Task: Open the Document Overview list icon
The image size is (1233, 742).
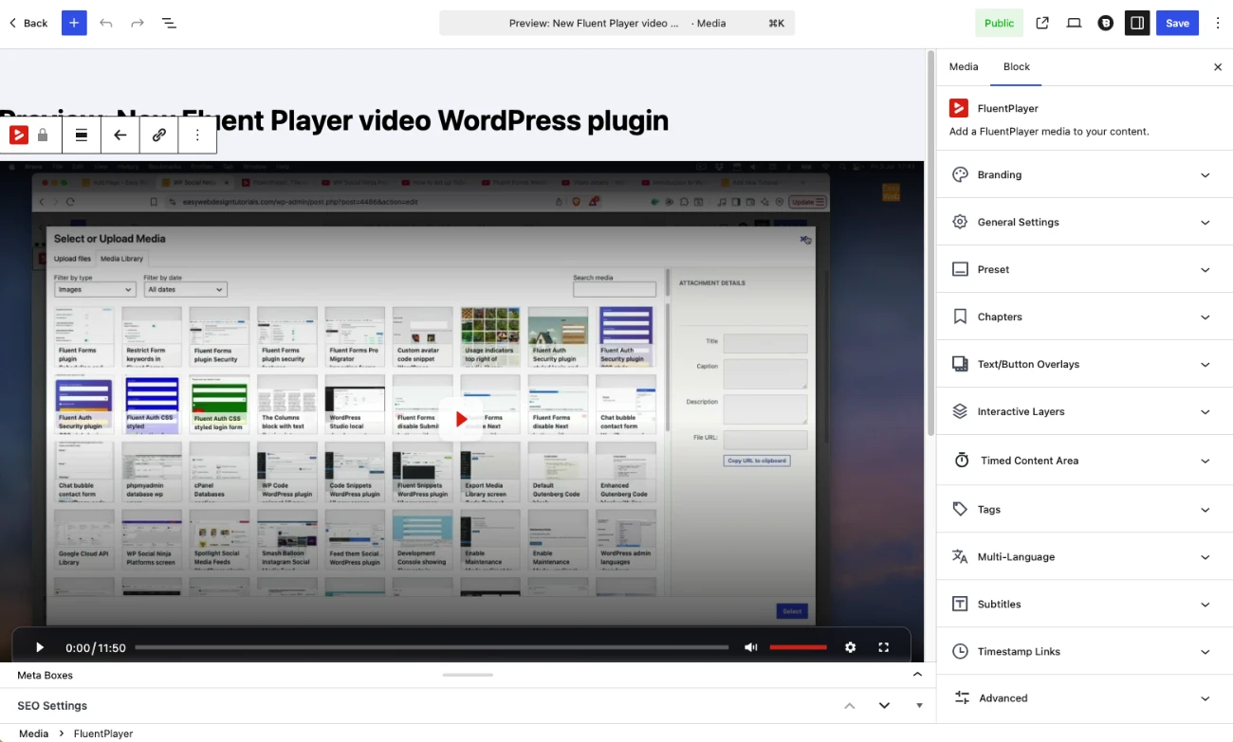Action: tap(169, 23)
